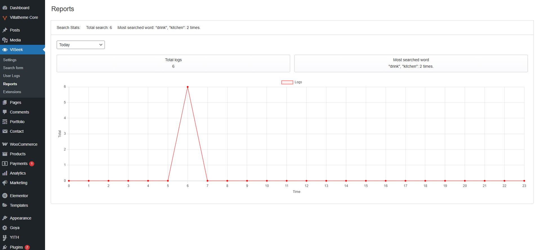Click the Comments bubble icon

coord(5,112)
